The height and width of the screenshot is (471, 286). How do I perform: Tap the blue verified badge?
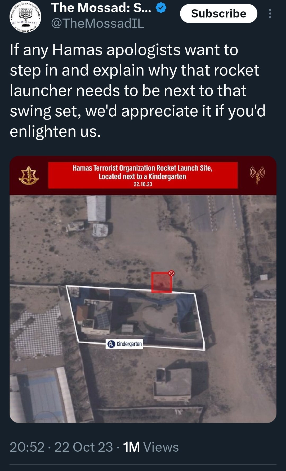(161, 8)
